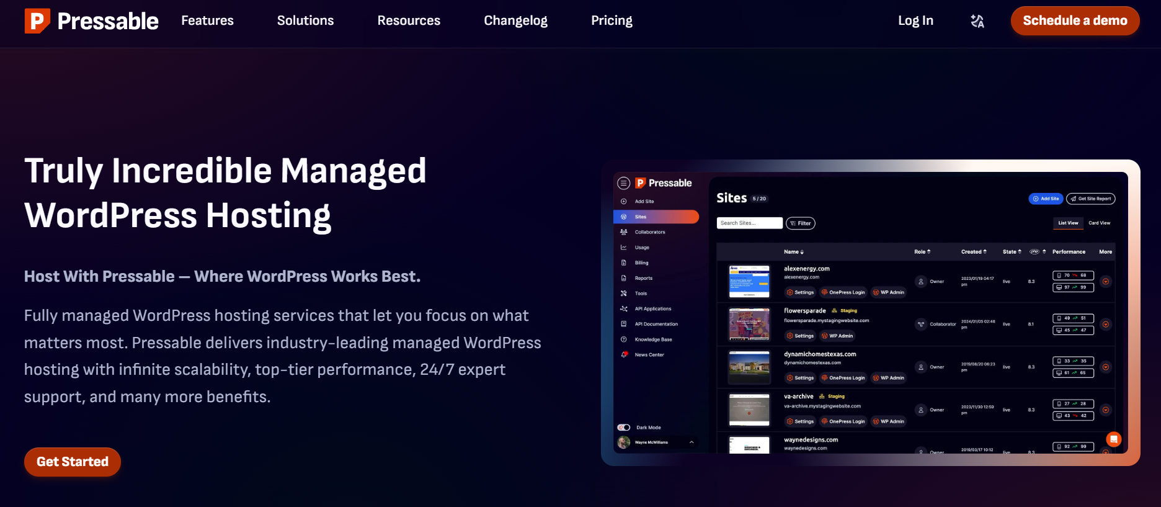This screenshot has width=1161, height=507.
Task: Open the Reports icon in the sidebar
Action: (624, 278)
